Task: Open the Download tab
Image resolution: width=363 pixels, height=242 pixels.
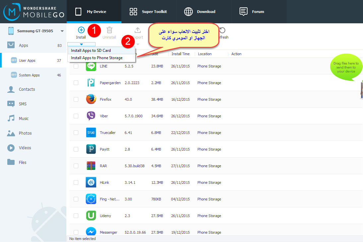Action: click(204, 12)
